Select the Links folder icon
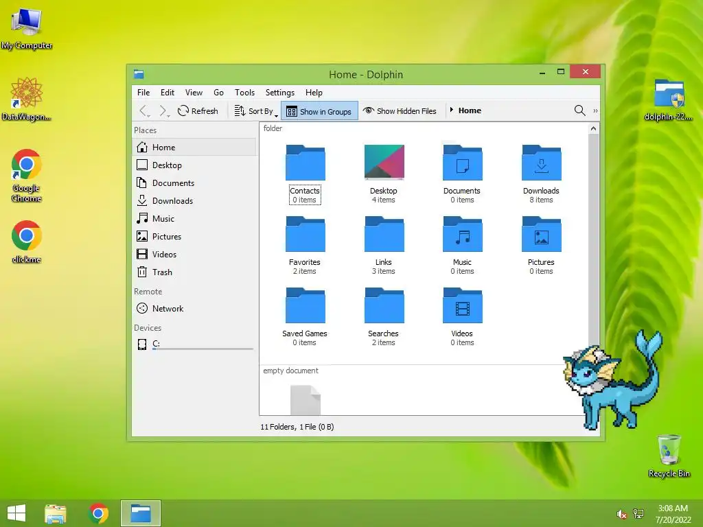The image size is (703, 527). (384, 233)
